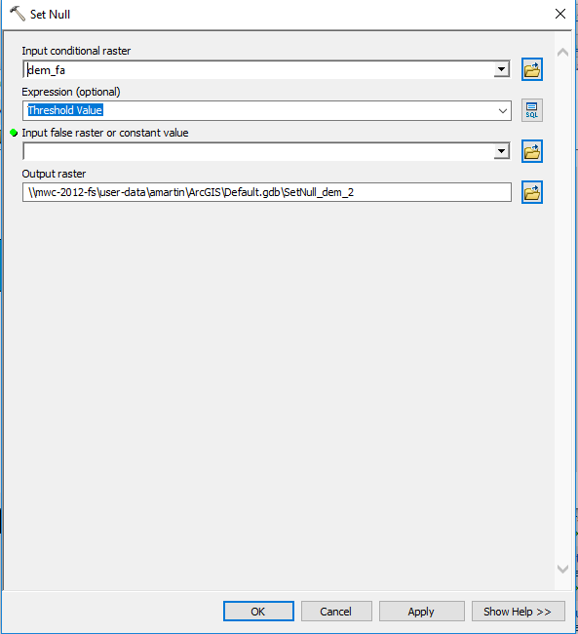This screenshot has height=634, width=578.
Task: Click the Expression (optional) label
Action: coord(71,92)
